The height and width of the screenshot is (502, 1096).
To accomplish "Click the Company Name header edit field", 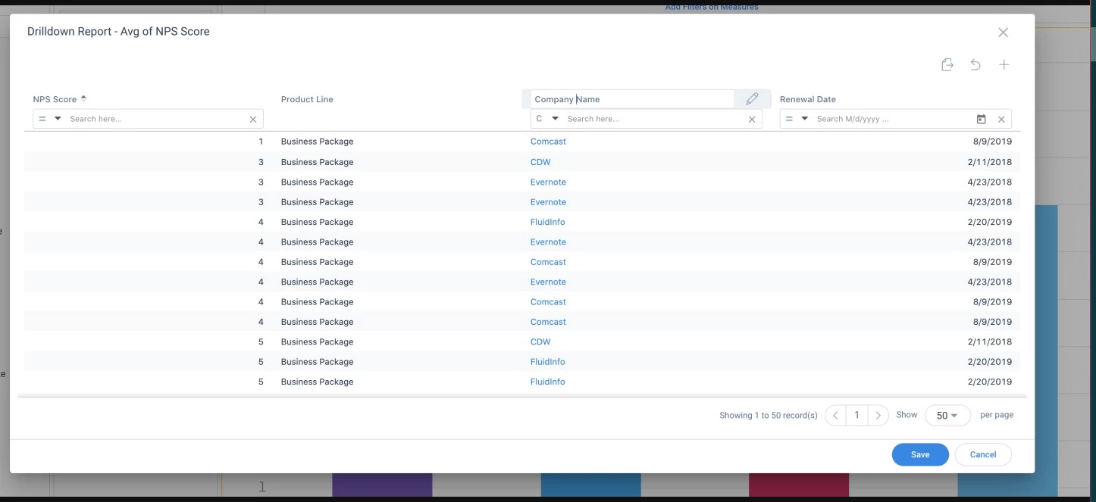I will [x=631, y=99].
